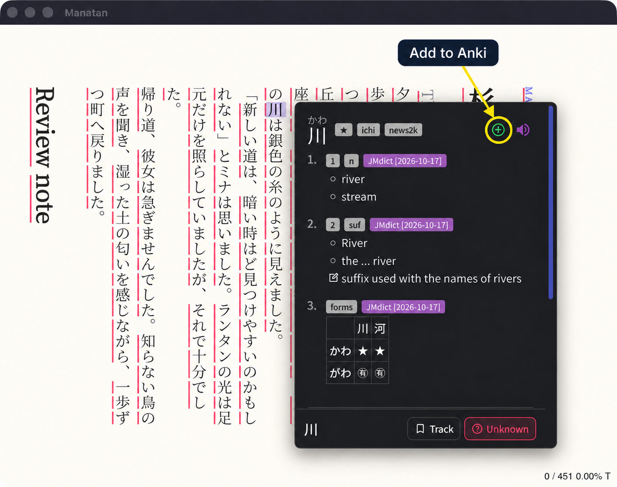Click the 川 column header in forms table
Image resolution: width=617 pixels, height=487 pixels.
click(x=363, y=328)
